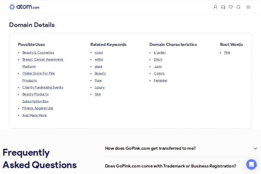Click the atom.com logo
This screenshot has width=261, height=174.
coord(24,7)
